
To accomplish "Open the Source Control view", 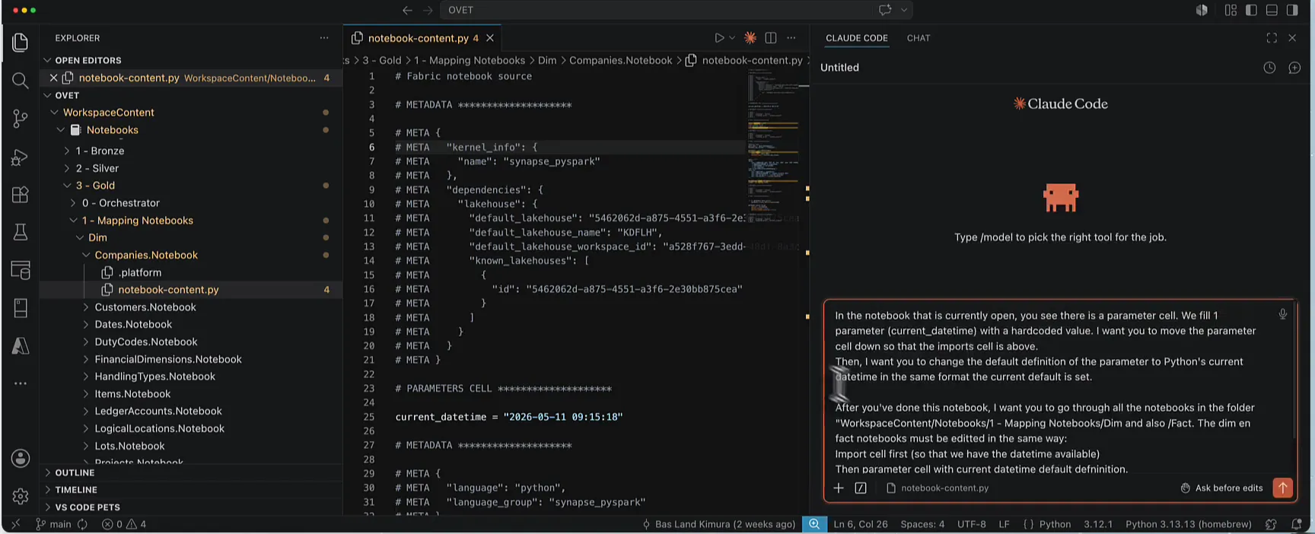I will [x=21, y=118].
